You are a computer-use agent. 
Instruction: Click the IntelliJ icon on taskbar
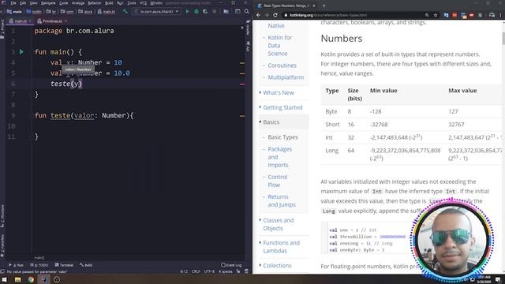click(44, 279)
